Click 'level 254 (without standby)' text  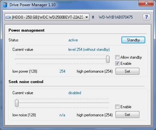[89, 50]
